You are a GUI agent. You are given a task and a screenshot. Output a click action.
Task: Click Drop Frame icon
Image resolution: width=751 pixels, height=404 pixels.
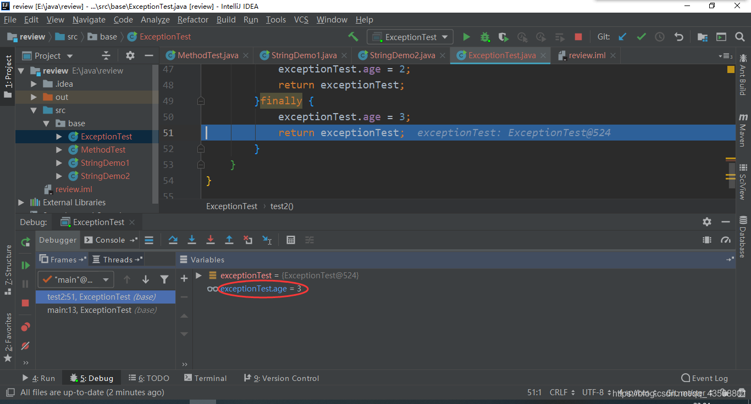click(x=248, y=240)
